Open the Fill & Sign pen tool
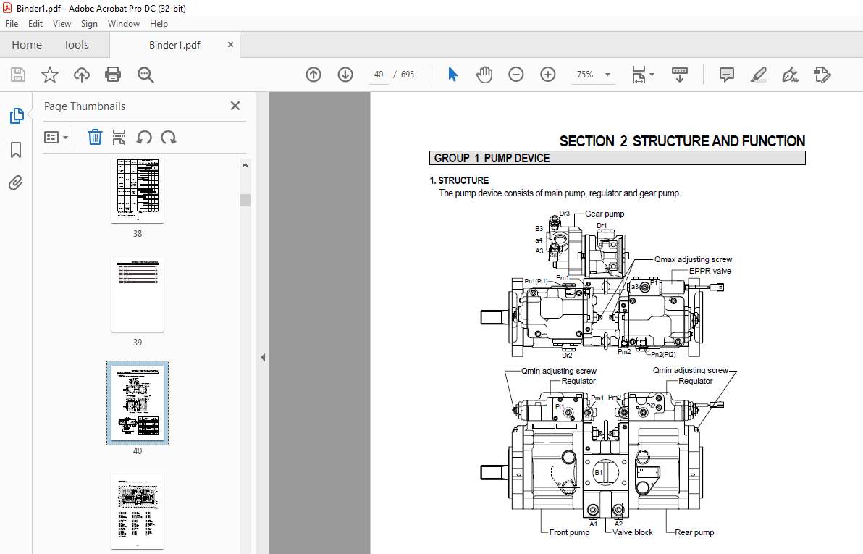Viewport: 863px width, 554px height. (x=791, y=75)
